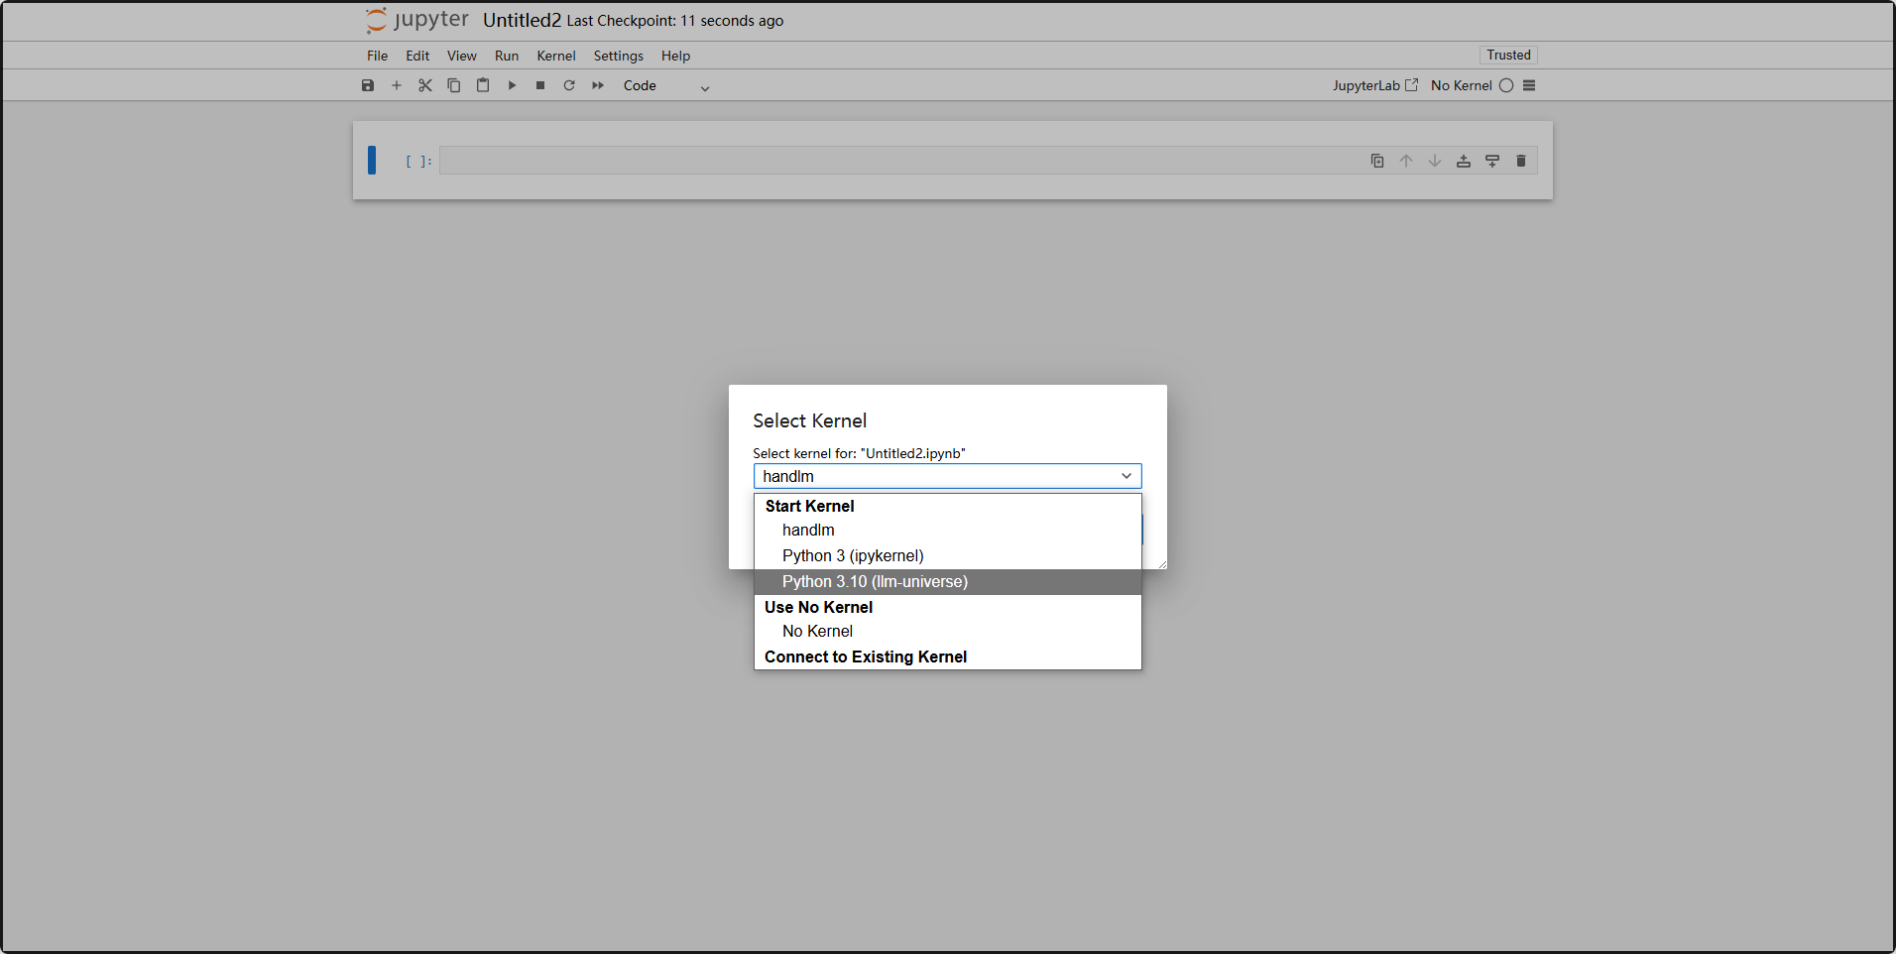Duplicate the cell using the cell toolbar icon
1896x954 pixels.
coord(1377,161)
